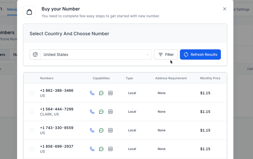Click SMS chat icon for 862-386-3466
Image resolution: width=253 pixels, height=159 pixels.
pyautogui.click(x=101, y=93)
